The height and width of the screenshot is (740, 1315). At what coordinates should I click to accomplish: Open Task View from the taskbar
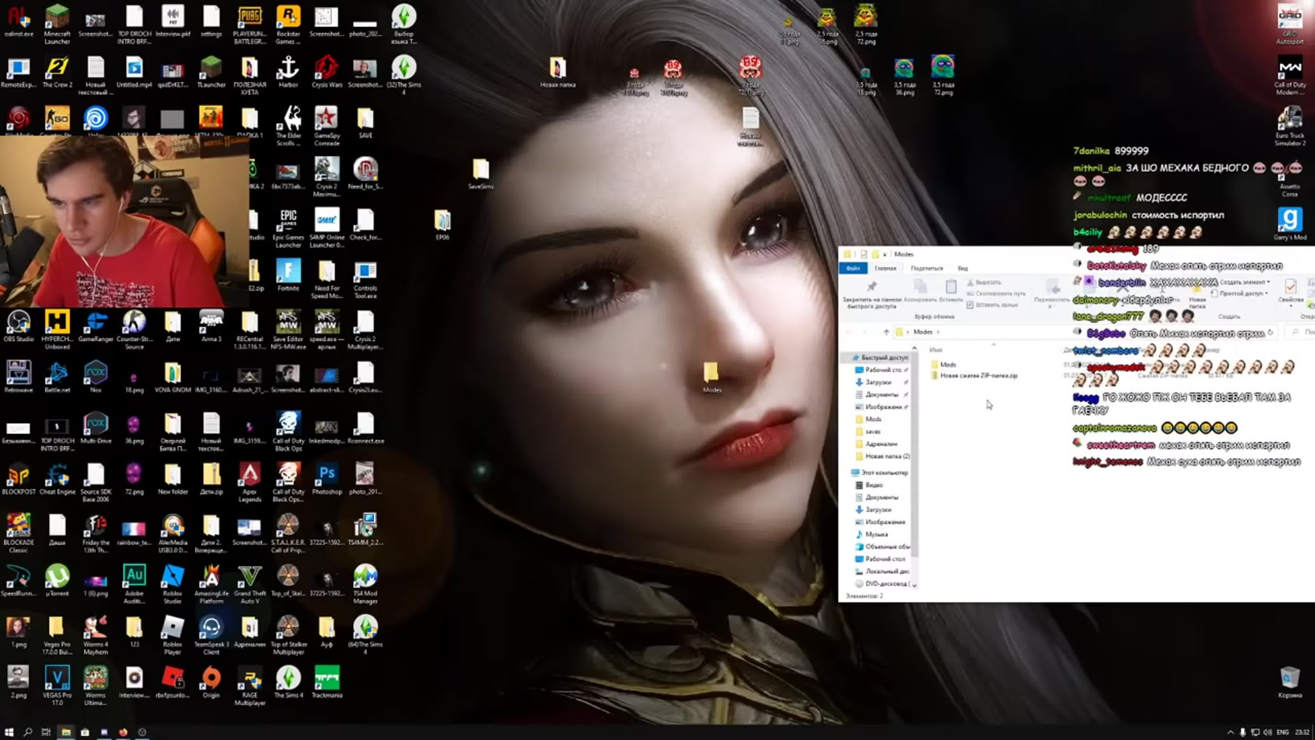(46, 732)
